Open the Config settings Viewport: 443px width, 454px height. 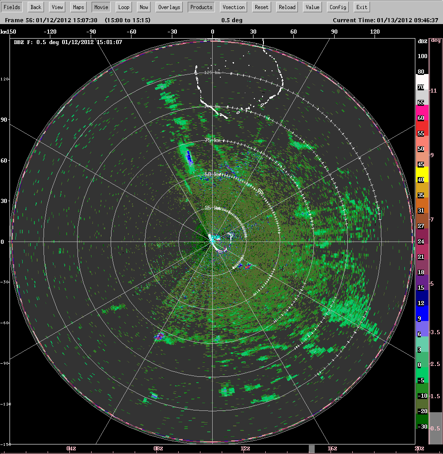(338, 7)
